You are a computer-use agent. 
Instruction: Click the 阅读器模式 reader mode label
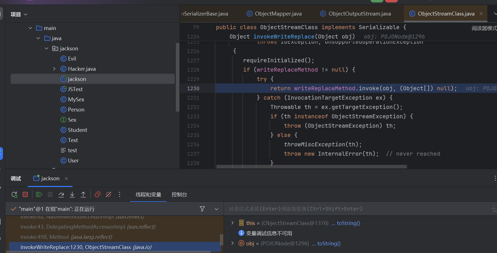[x=484, y=28]
